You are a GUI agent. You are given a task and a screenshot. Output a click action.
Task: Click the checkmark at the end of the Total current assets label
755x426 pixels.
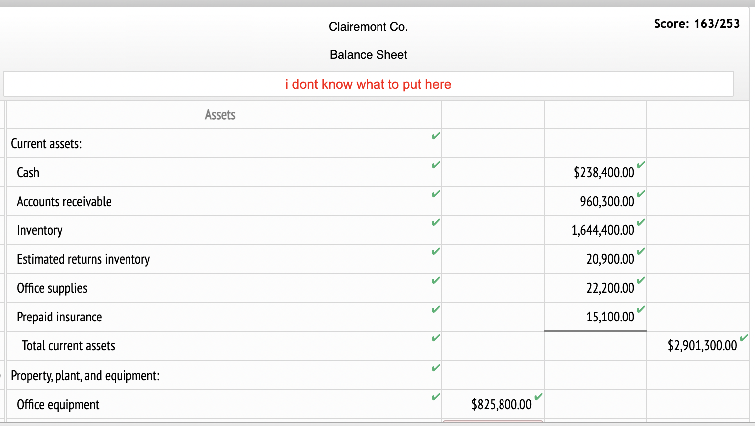coord(436,338)
